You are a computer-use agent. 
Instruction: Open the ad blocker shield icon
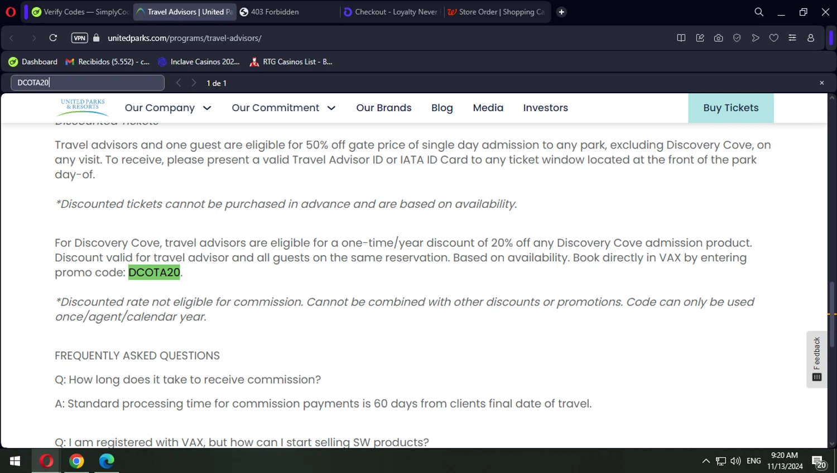pyautogui.click(x=737, y=38)
